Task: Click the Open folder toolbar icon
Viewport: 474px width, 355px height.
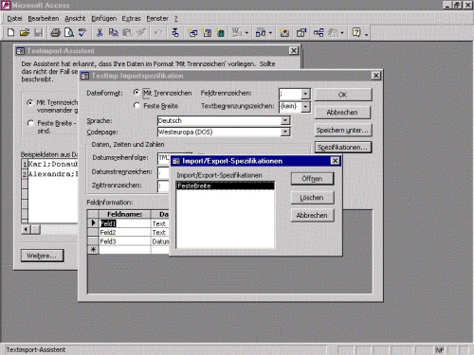Action: click(x=24, y=32)
